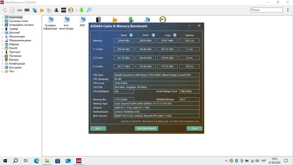Screen dimensions: 293x165
Task: Open Microsoft Edge from the taskbar
Action: click(37, 161)
